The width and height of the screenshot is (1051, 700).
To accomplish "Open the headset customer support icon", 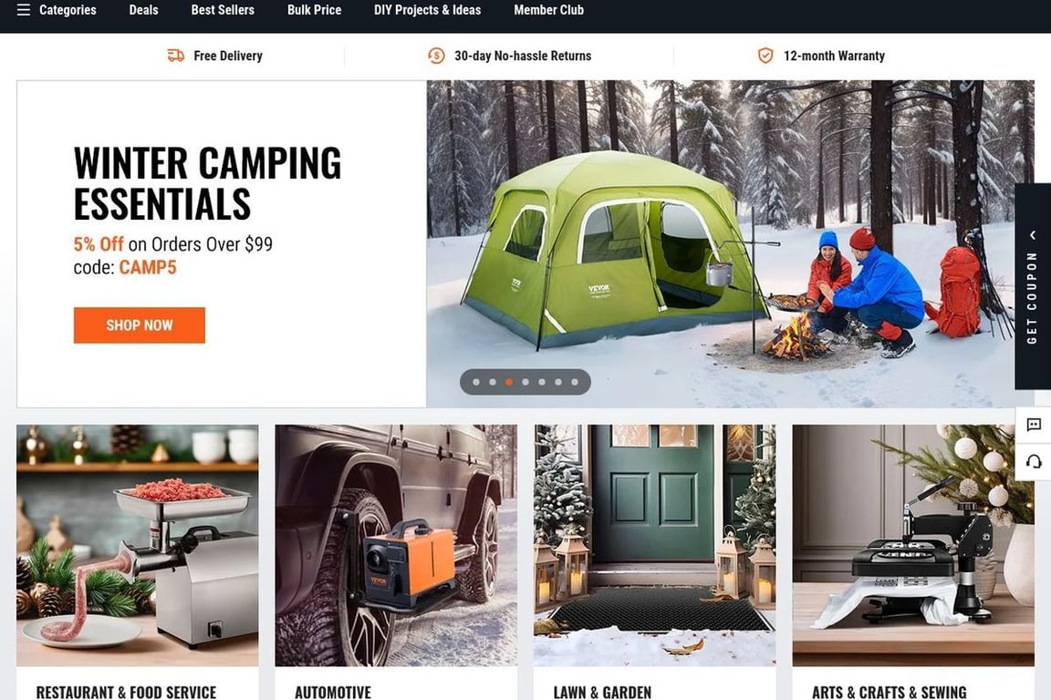I will [1034, 461].
